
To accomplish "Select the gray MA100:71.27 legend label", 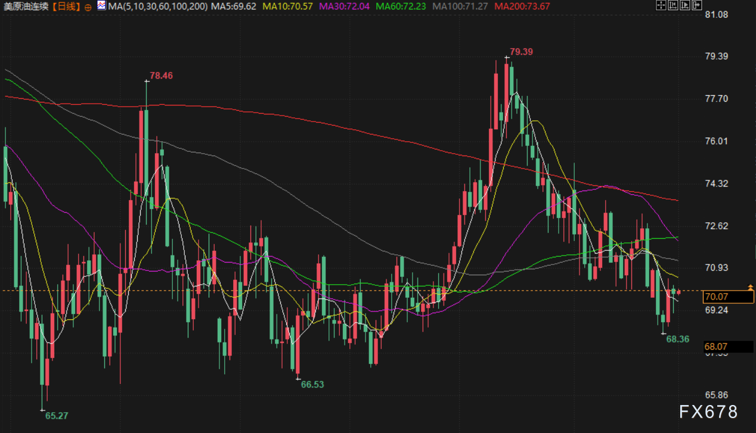I will click(460, 7).
